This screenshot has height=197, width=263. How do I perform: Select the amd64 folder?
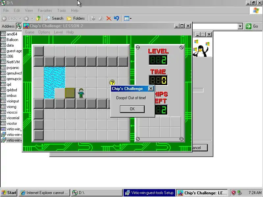(x=9, y=34)
